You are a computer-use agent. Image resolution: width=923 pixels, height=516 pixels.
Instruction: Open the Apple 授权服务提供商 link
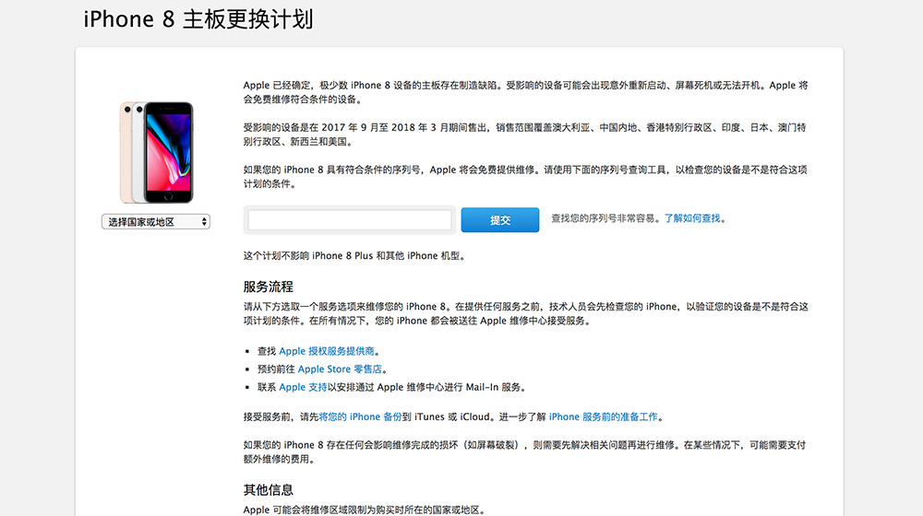(x=327, y=351)
